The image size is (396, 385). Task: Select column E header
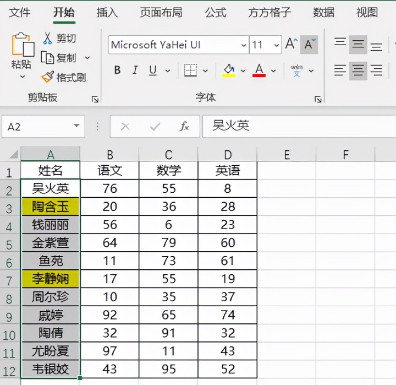[287, 154]
